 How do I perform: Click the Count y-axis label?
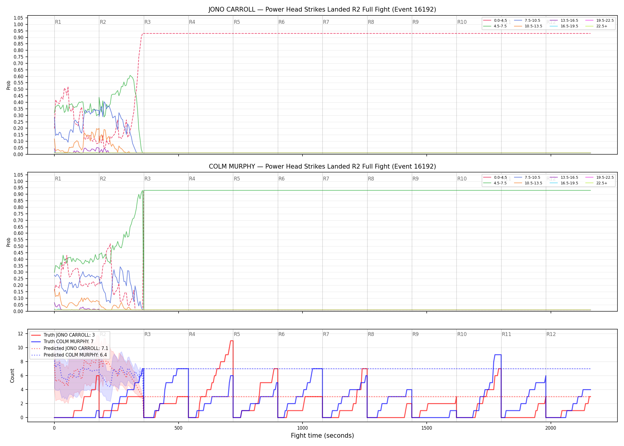click(x=12, y=376)
